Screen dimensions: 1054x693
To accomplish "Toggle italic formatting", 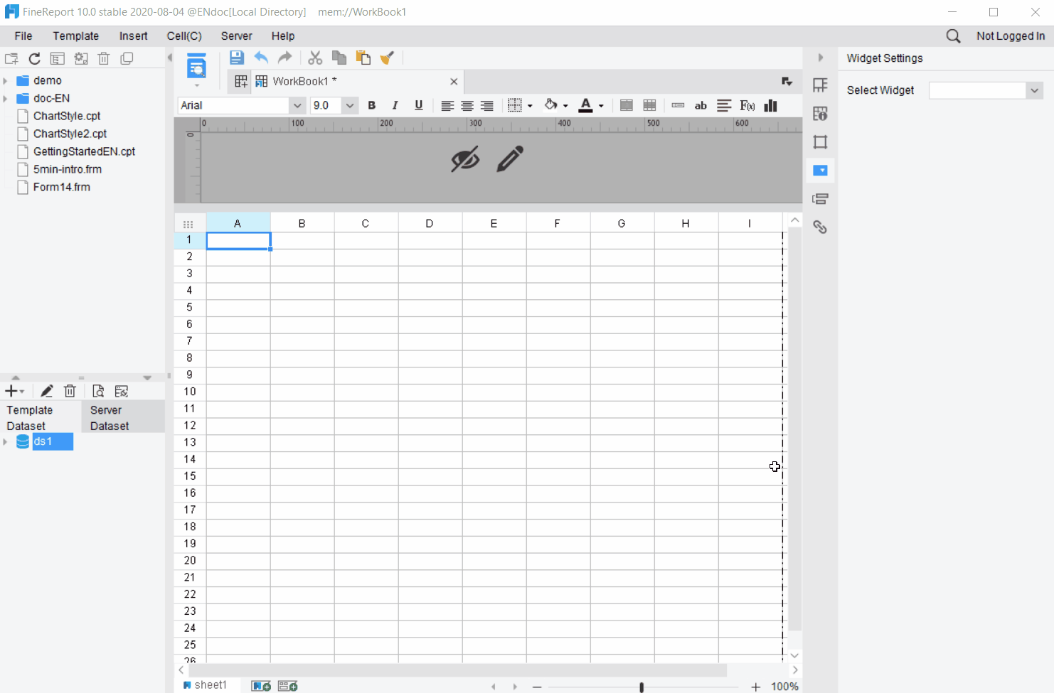I will (x=395, y=105).
